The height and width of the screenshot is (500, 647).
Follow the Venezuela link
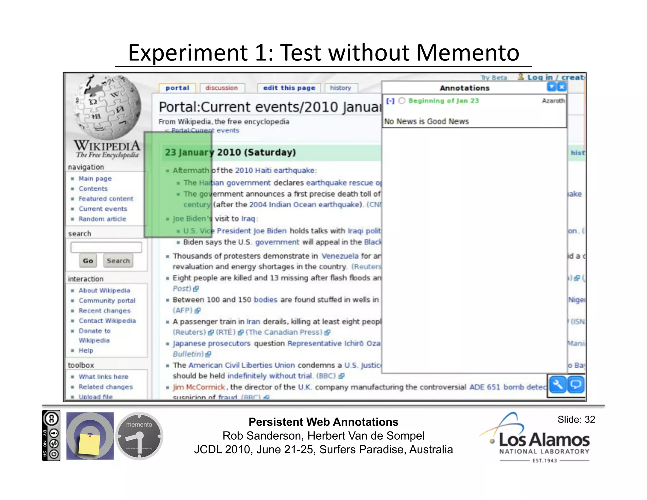point(340,256)
